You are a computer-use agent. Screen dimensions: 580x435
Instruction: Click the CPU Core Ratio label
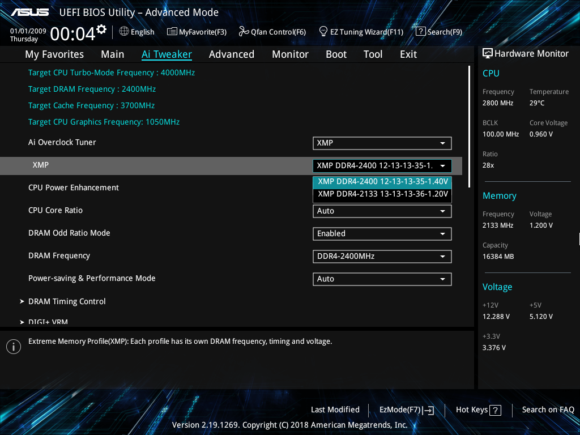click(x=56, y=211)
